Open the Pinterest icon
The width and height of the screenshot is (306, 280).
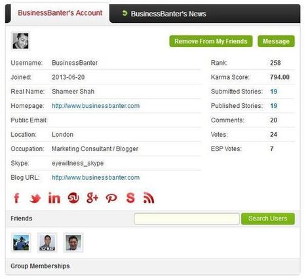click(x=111, y=198)
